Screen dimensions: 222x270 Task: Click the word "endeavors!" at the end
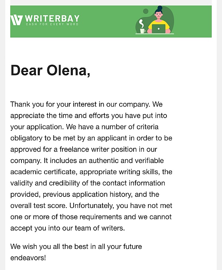click(x=28, y=257)
